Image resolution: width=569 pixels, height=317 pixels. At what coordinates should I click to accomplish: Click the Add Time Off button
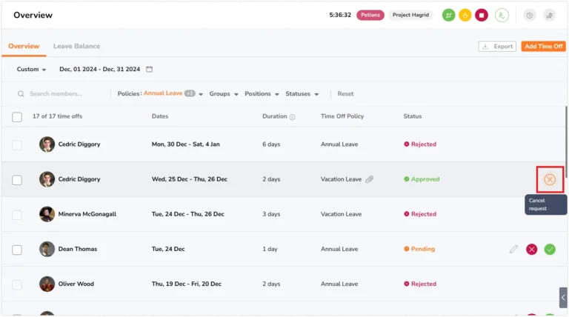point(543,47)
